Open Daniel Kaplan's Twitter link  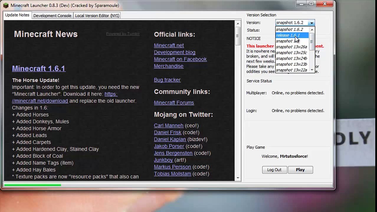pos(170,139)
